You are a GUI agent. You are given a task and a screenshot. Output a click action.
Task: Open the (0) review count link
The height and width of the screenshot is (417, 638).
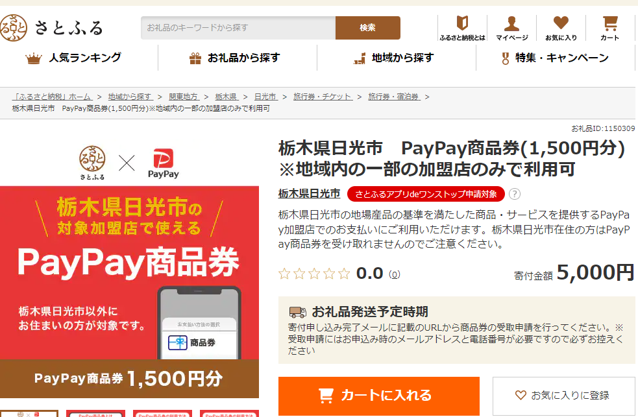[x=394, y=274]
